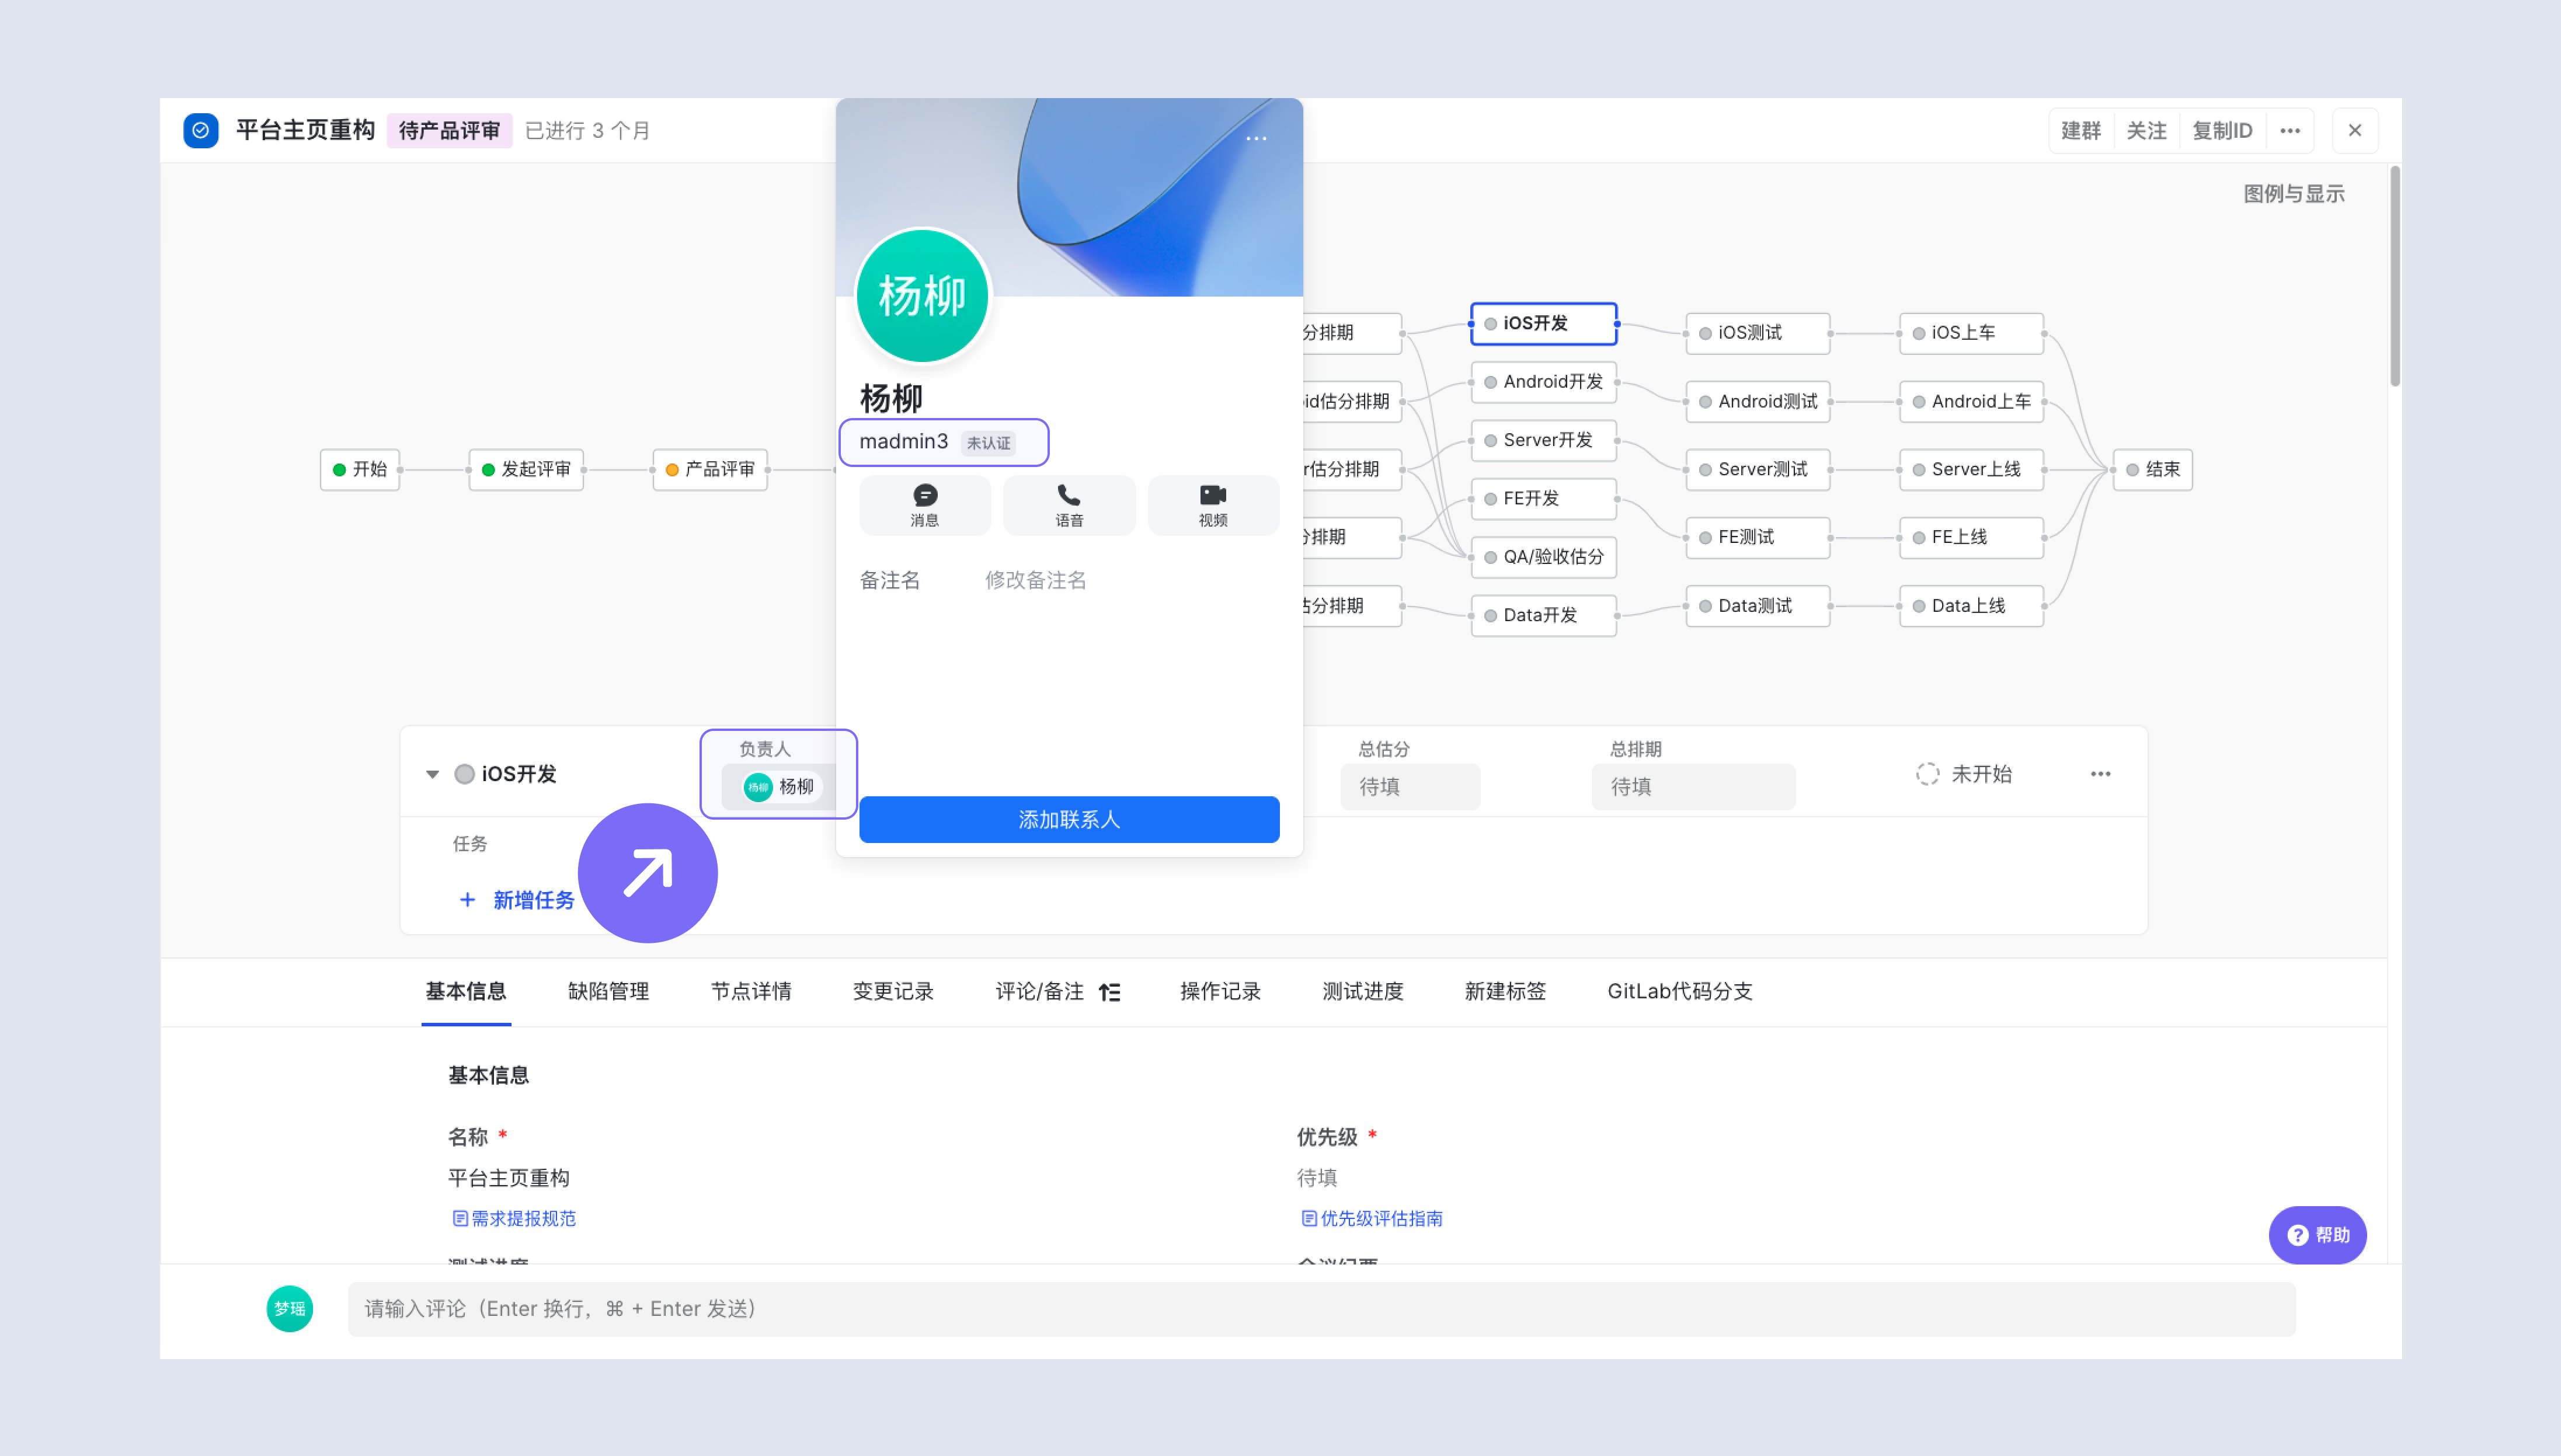Viewport: 2561px width, 1456px height.
Task: Select the 发起评审 workflow node
Action: 526,469
